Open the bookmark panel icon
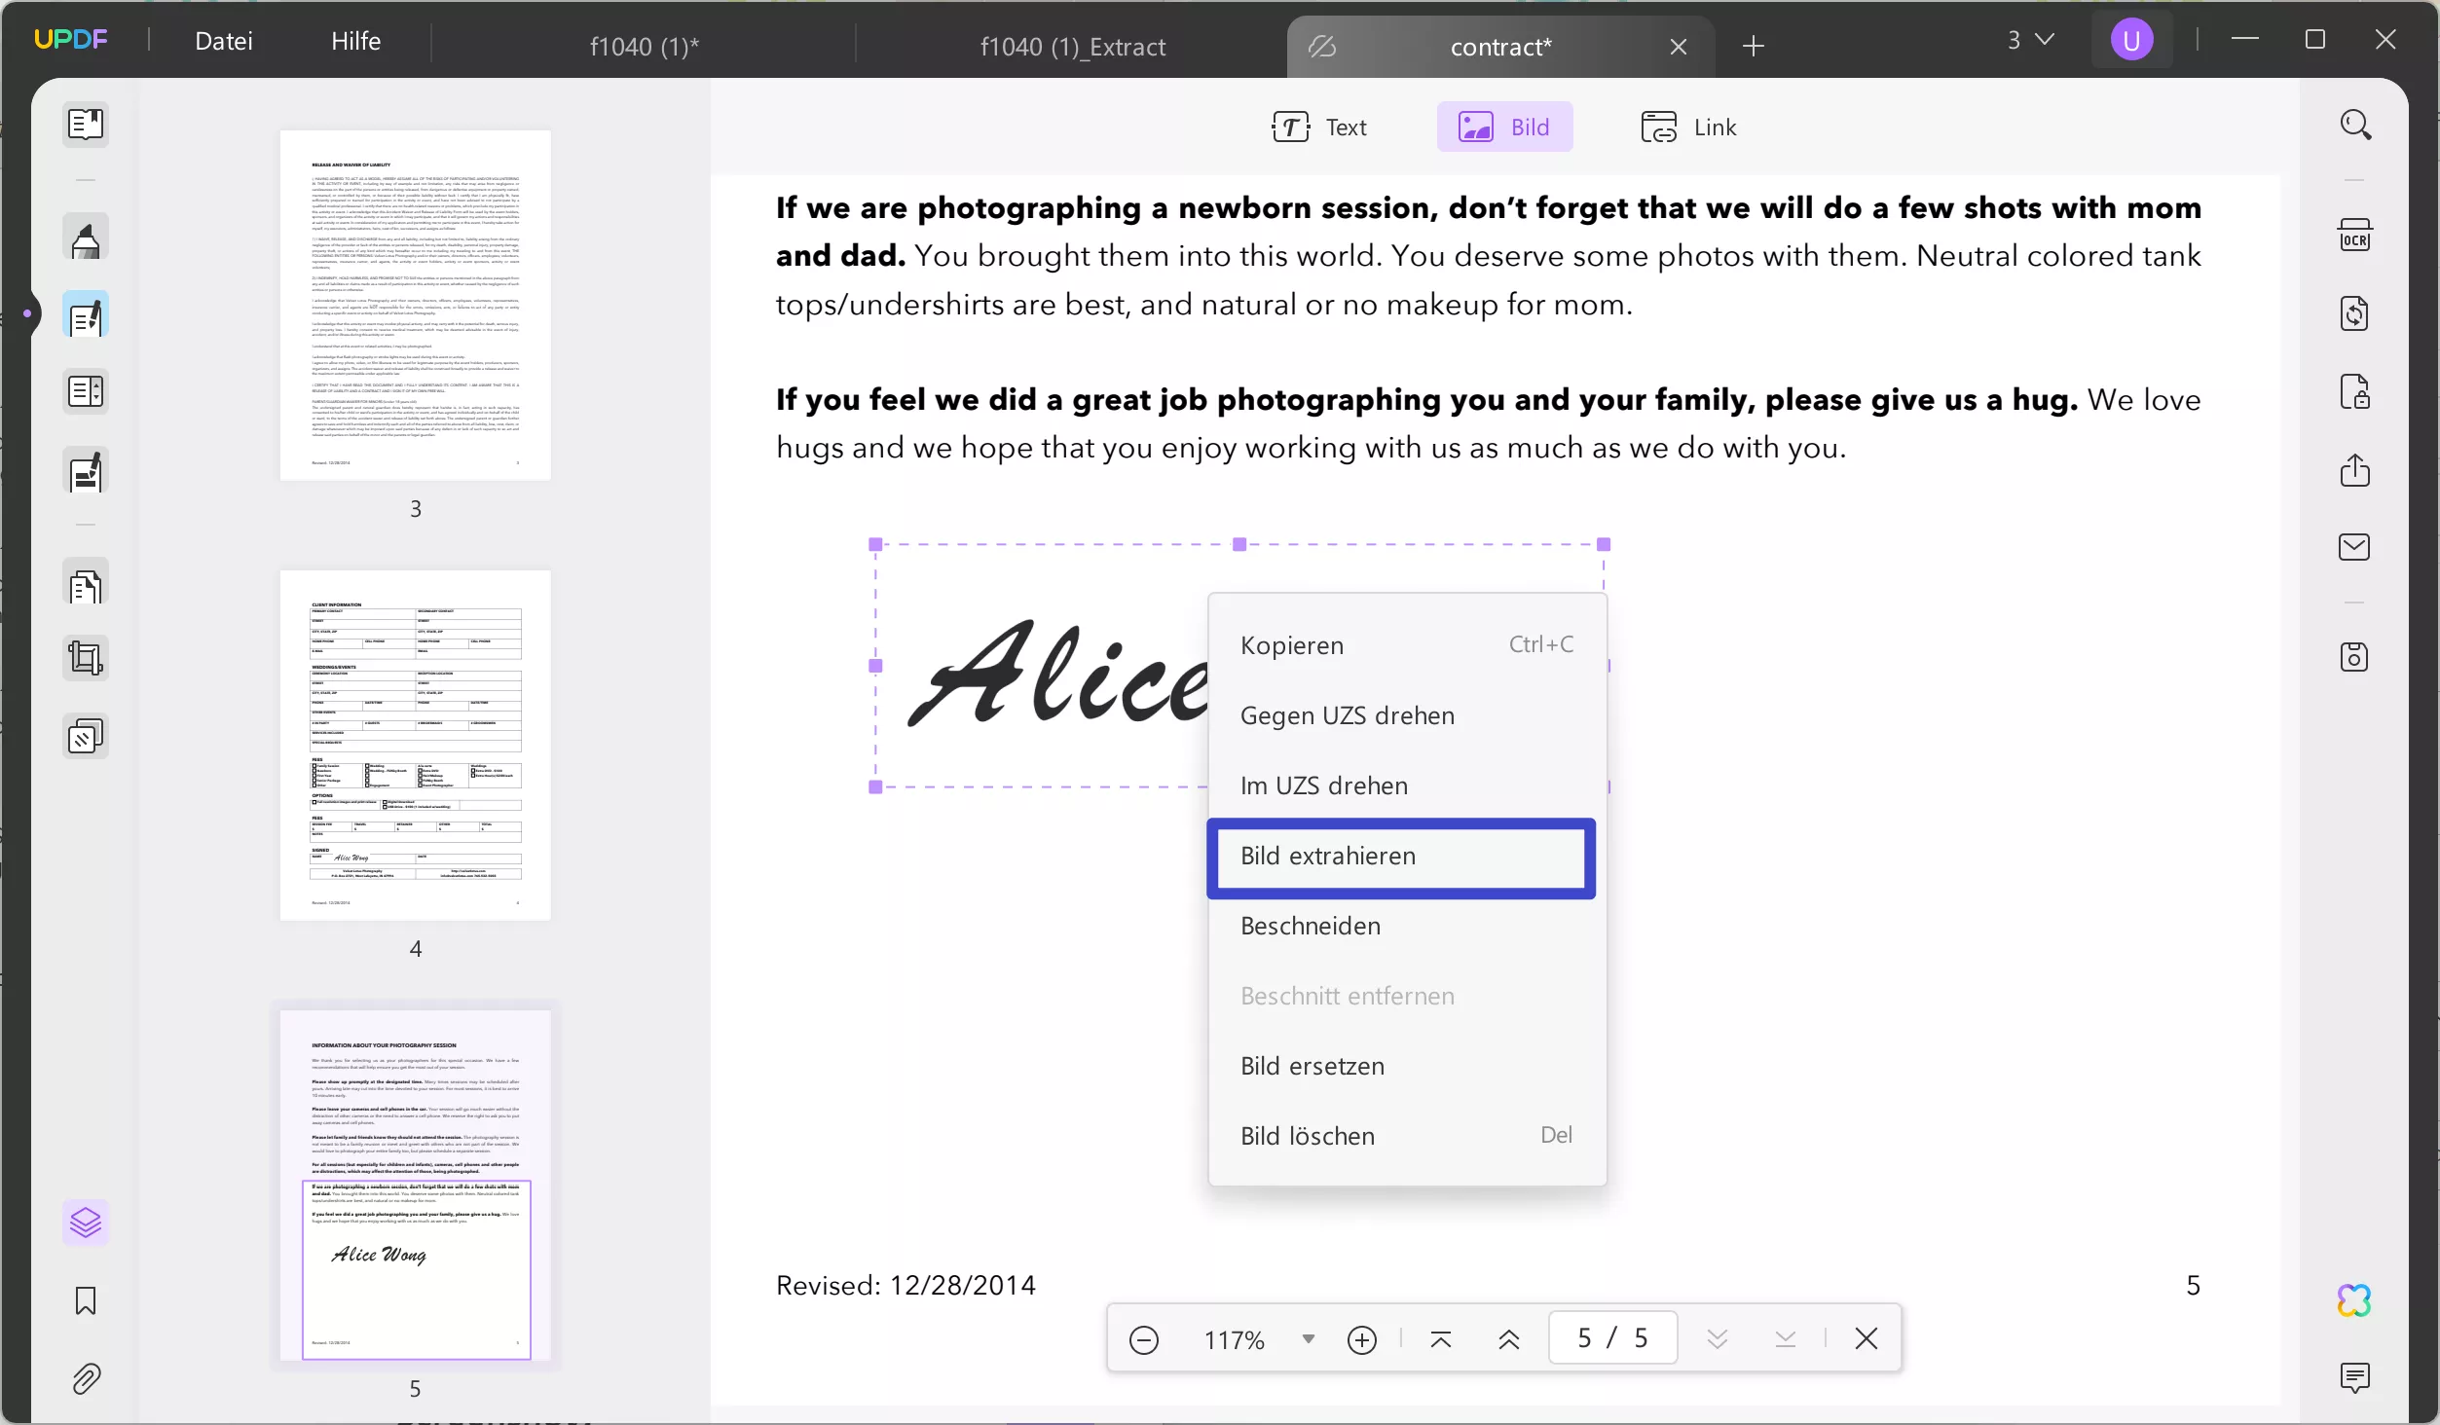Viewport: 2440px width, 1425px height. point(86,1300)
